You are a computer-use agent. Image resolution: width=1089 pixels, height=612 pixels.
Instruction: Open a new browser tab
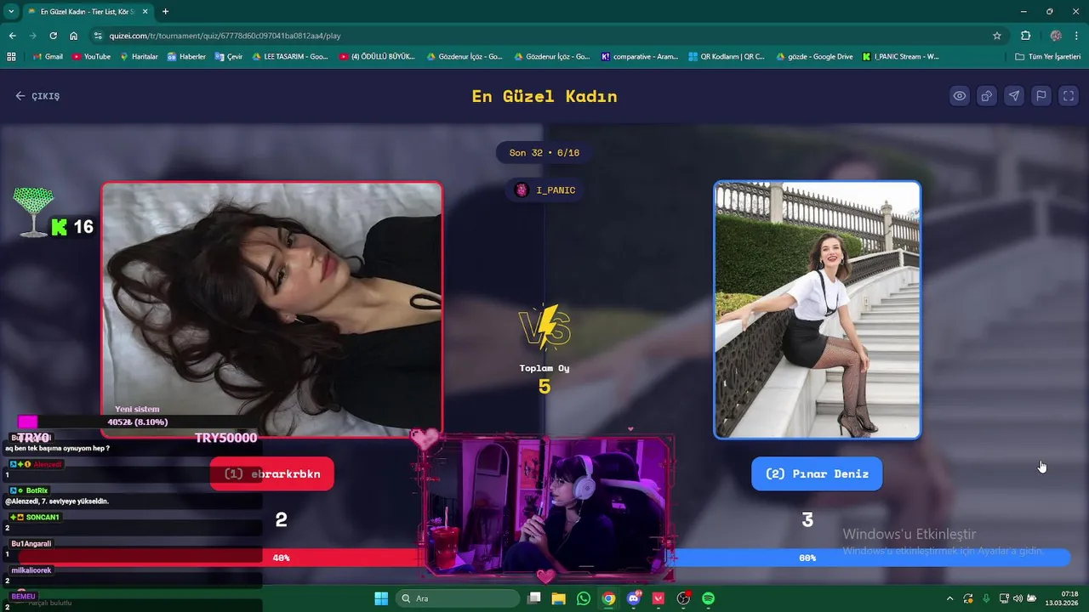click(165, 12)
